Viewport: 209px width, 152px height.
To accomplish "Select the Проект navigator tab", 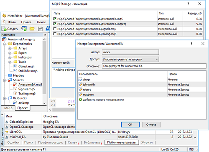I will (23, 108).
